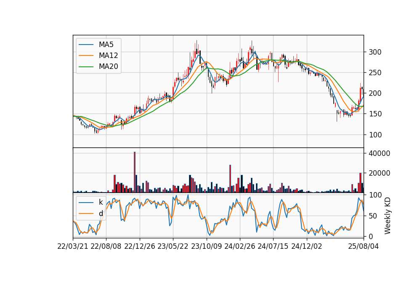Click the 24/07/15 date label
Viewport: 404px width, 290px height.
pos(273,247)
